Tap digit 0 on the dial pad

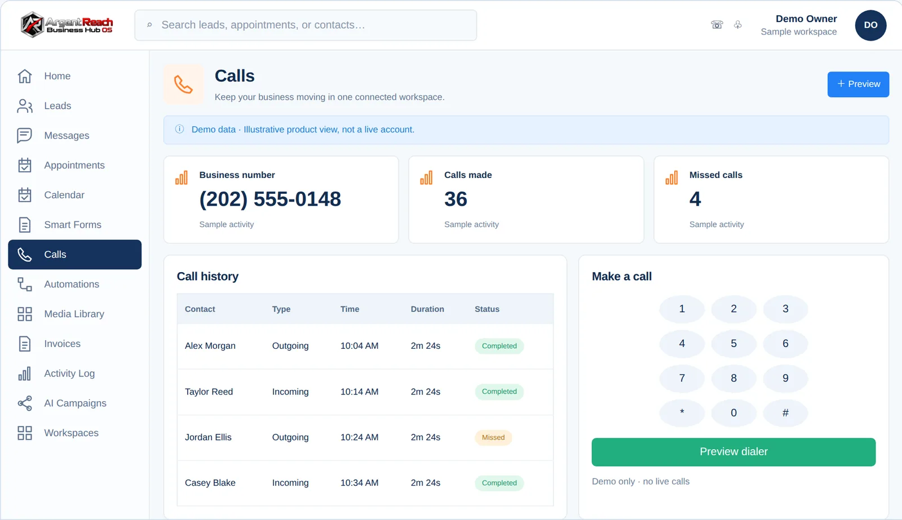733,413
